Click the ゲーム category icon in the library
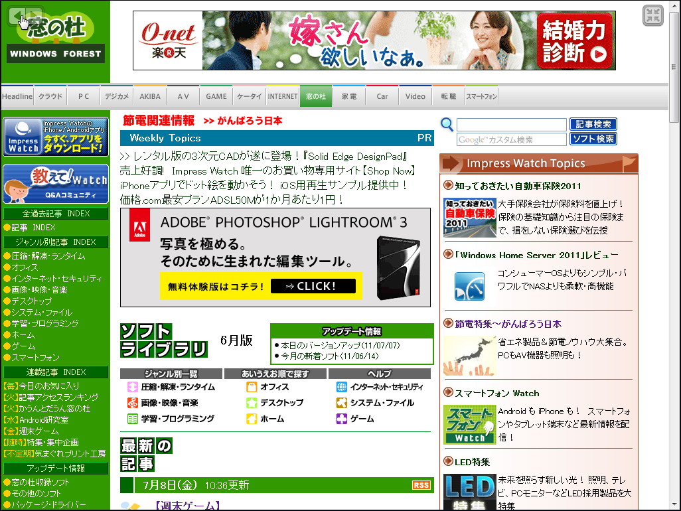This screenshot has width=681, height=511. 342,419
